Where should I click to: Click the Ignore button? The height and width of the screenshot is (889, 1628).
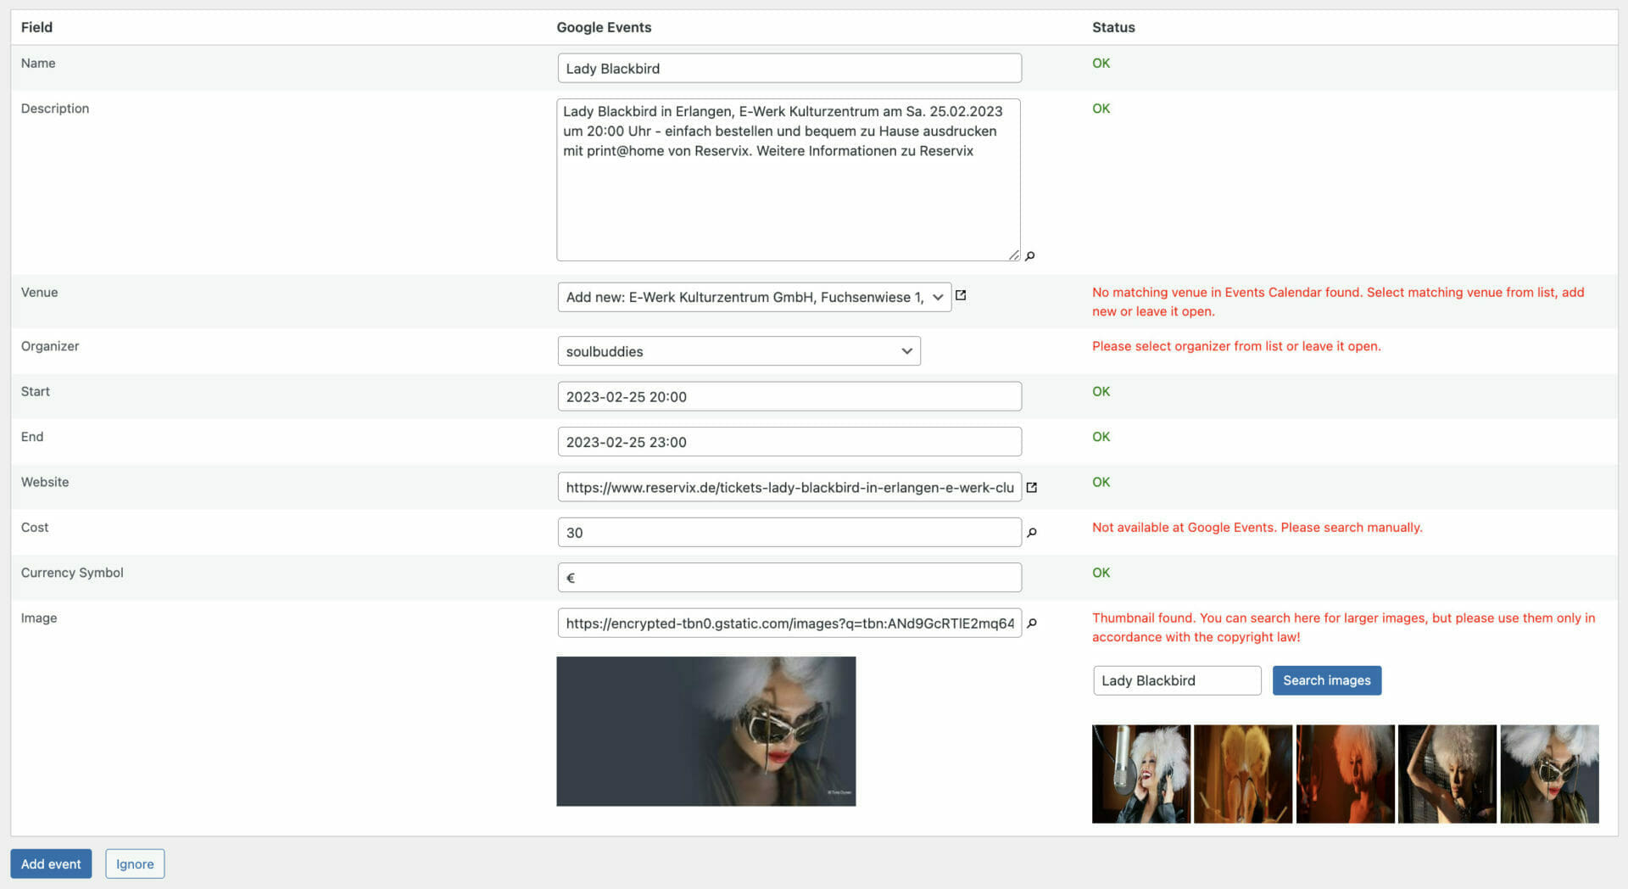point(134,864)
